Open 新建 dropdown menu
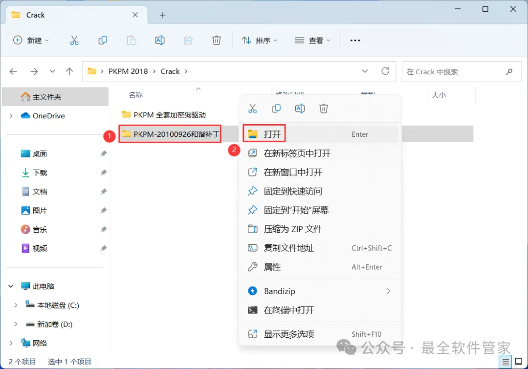This screenshot has height=369, width=528. pos(31,41)
